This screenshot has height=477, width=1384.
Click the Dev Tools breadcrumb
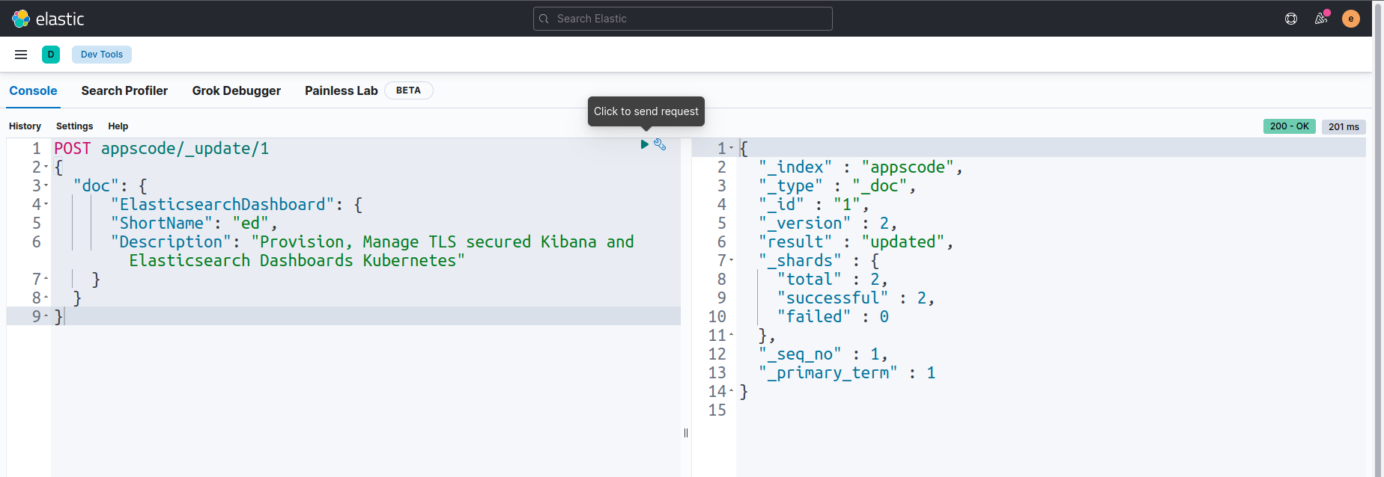point(102,55)
